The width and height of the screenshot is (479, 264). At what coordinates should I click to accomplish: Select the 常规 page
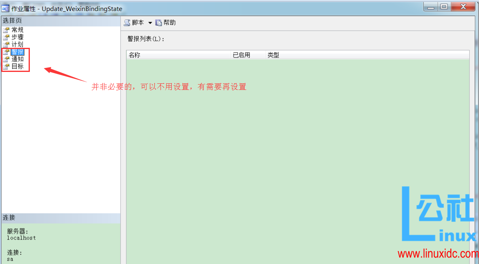point(18,29)
